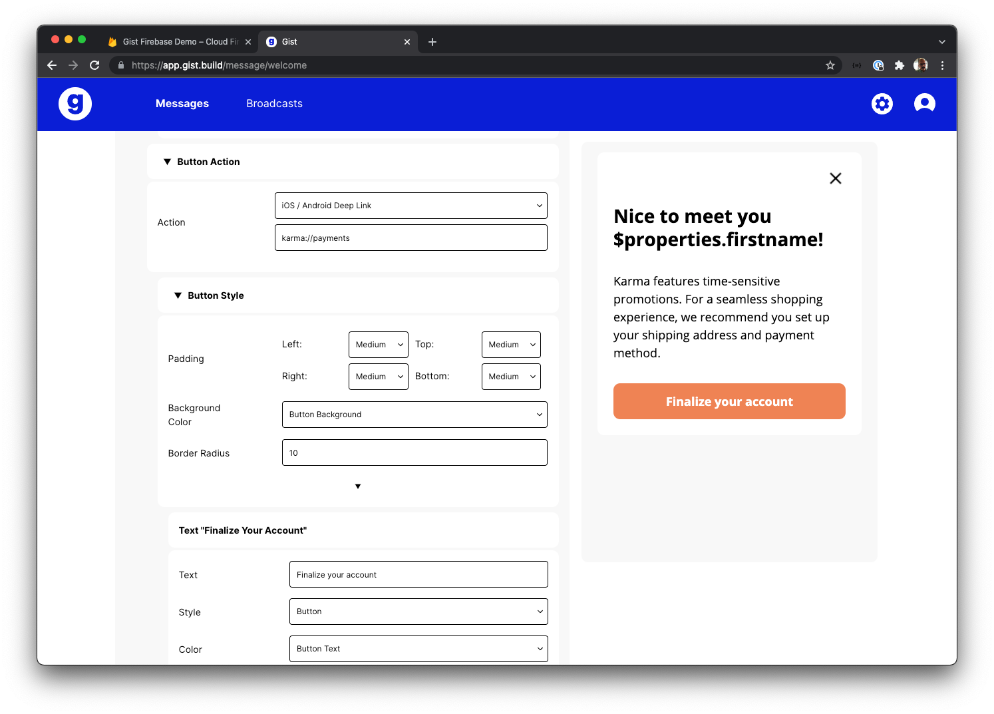Go to the Broadcasts section
Image resolution: width=994 pixels, height=714 pixels.
274,104
